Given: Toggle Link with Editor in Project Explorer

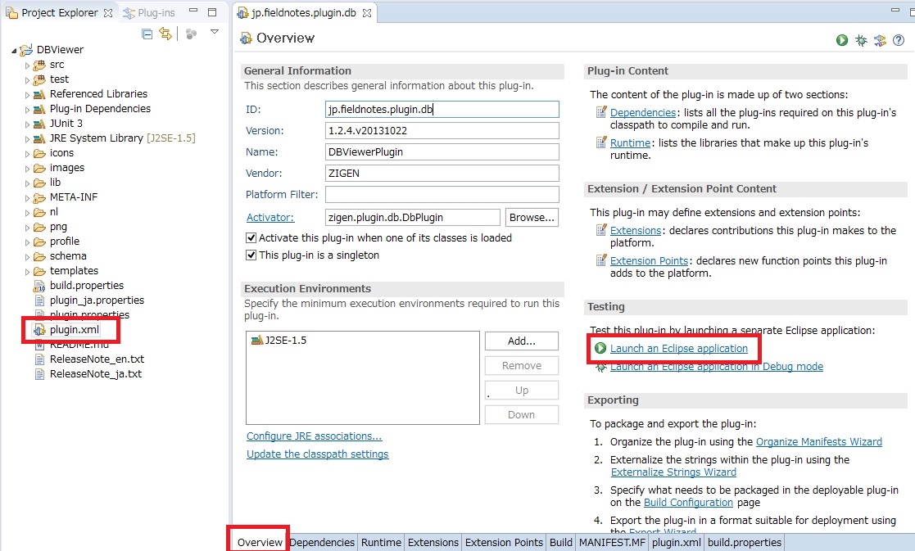Looking at the screenshot, I should coord(165,31).
